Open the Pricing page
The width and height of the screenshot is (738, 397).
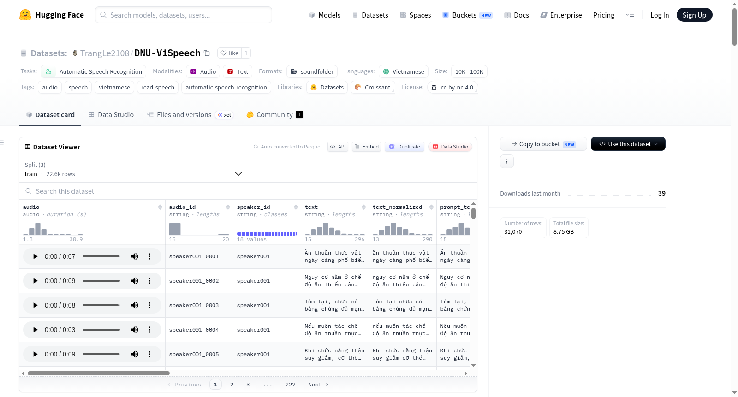point(604,15)
